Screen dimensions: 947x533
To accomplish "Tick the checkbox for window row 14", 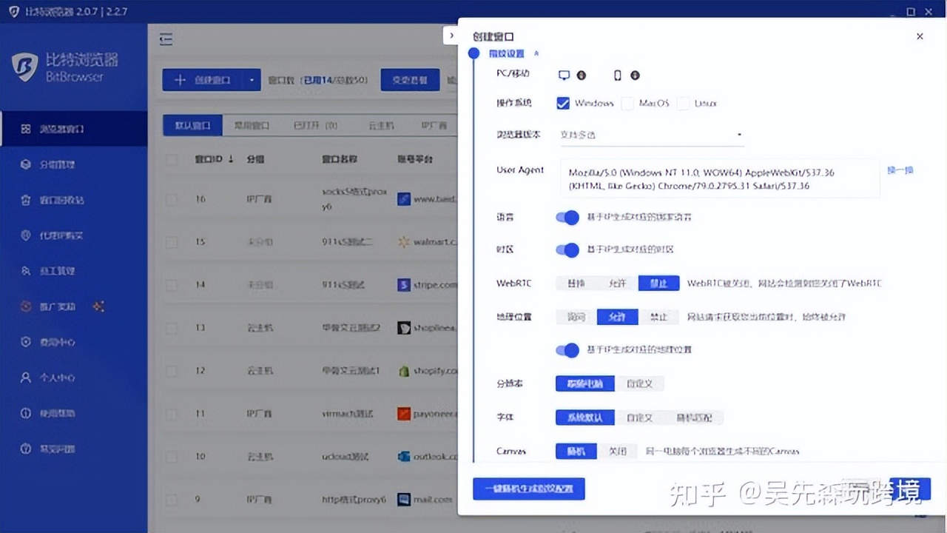I will pos(172,285).
